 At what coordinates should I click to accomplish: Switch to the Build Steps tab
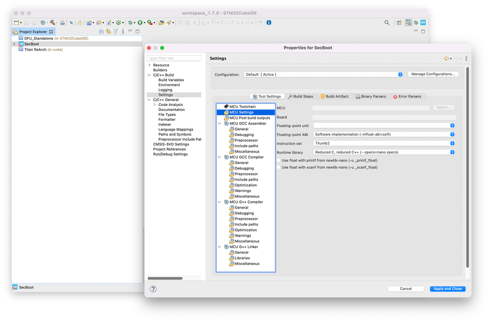pos(301,97)
